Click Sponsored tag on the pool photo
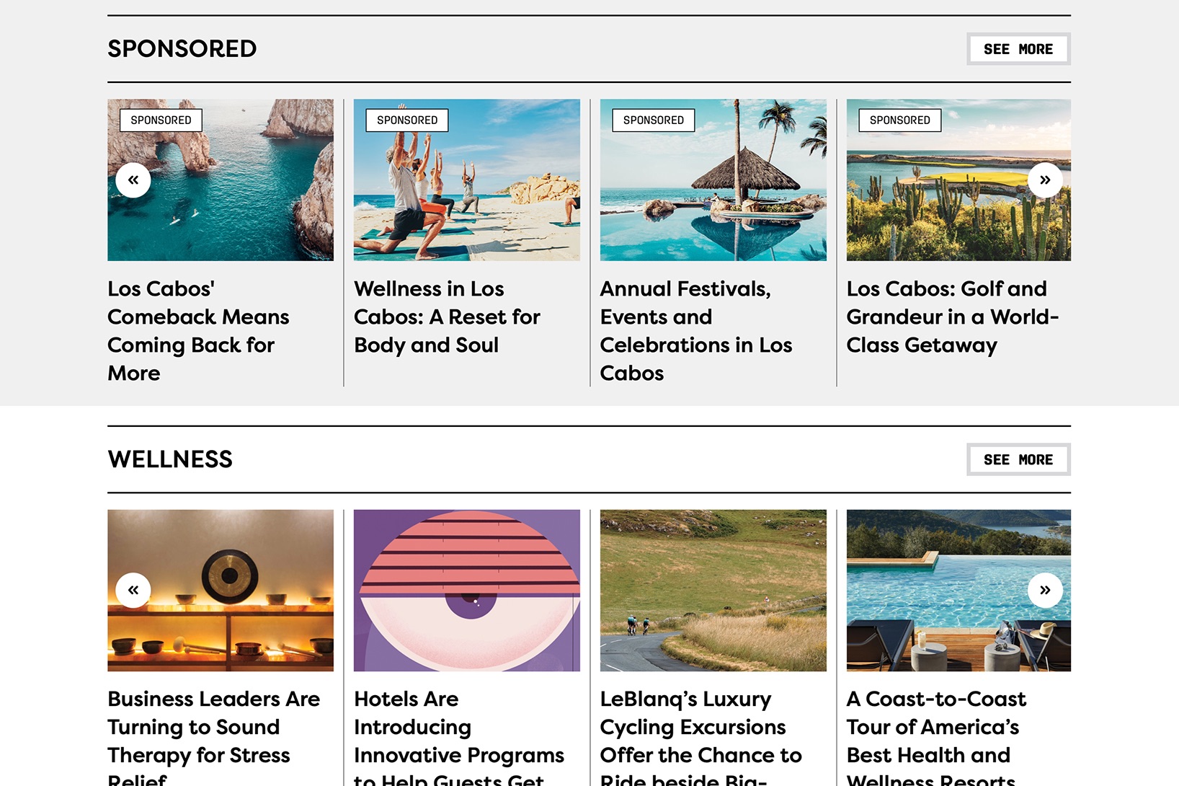 click(654, 120)
